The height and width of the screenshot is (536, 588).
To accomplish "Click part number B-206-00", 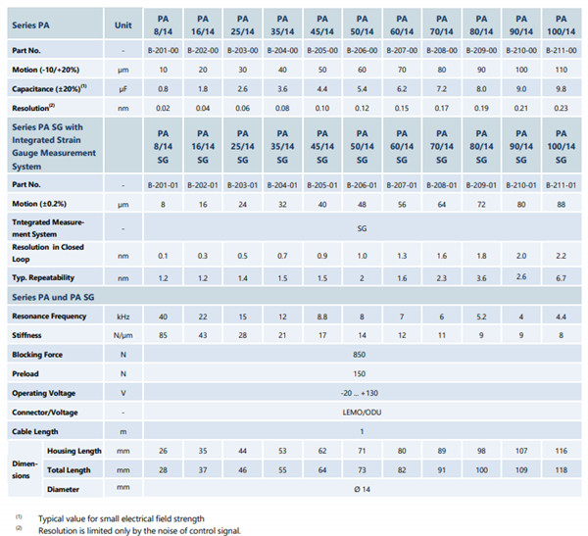I will point(362,50).
